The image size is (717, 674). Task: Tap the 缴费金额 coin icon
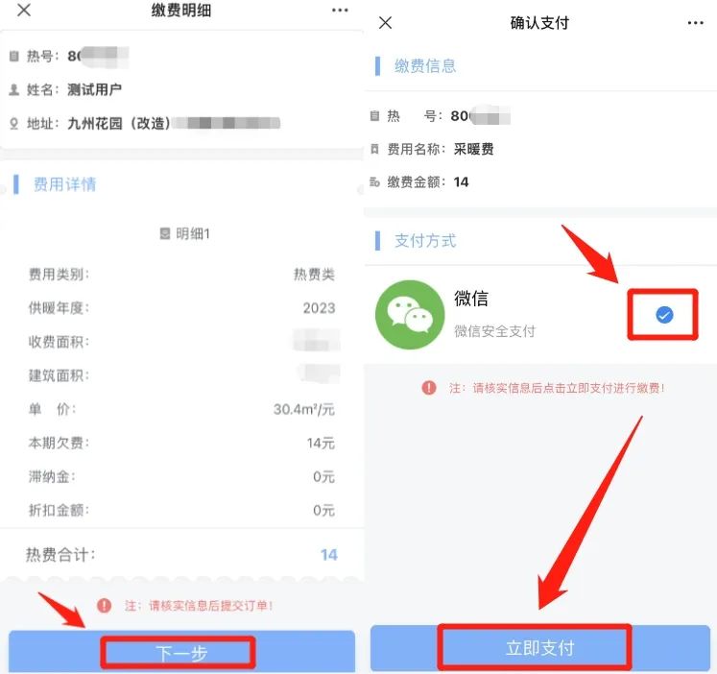[x=374, y=182]
